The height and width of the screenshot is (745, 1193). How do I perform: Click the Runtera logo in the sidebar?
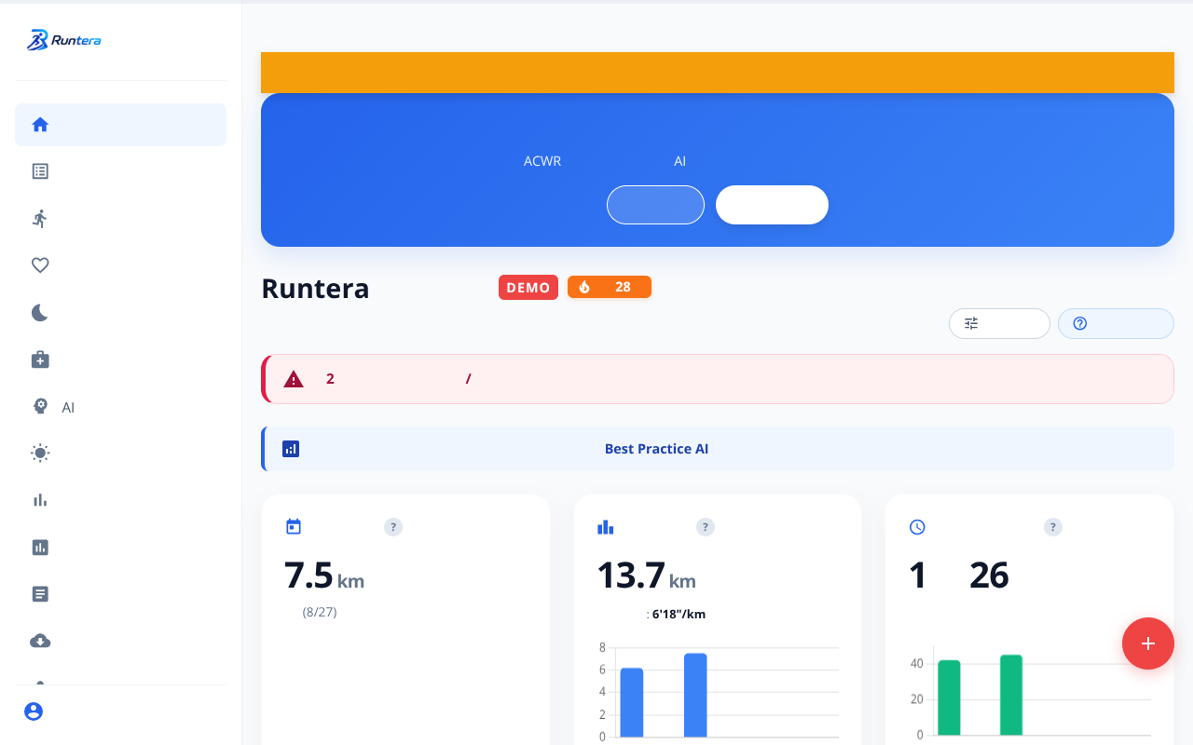[63, 40]
